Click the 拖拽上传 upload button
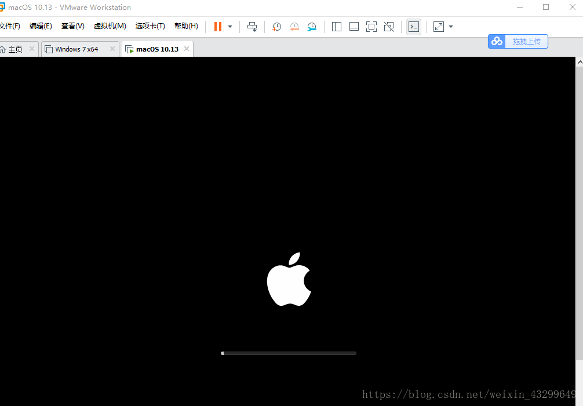This screenshot has height=406, width=583. pos(526,42)
